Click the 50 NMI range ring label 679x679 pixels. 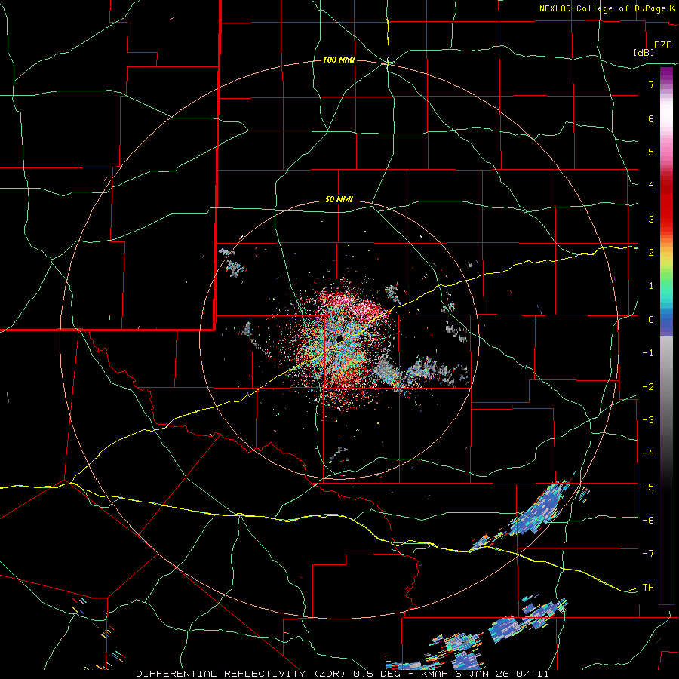click(339, 200)
